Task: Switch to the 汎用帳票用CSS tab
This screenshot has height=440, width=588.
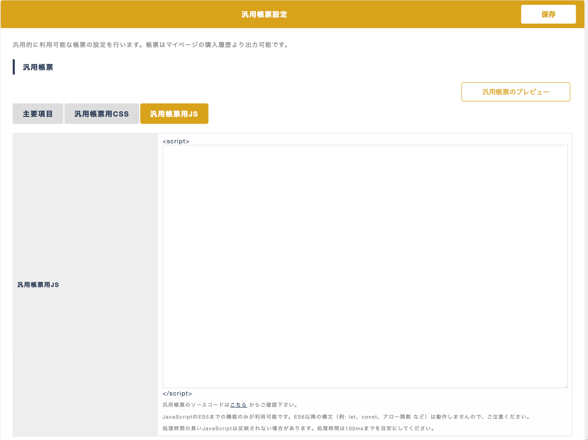Action: (x=102, y=114)
